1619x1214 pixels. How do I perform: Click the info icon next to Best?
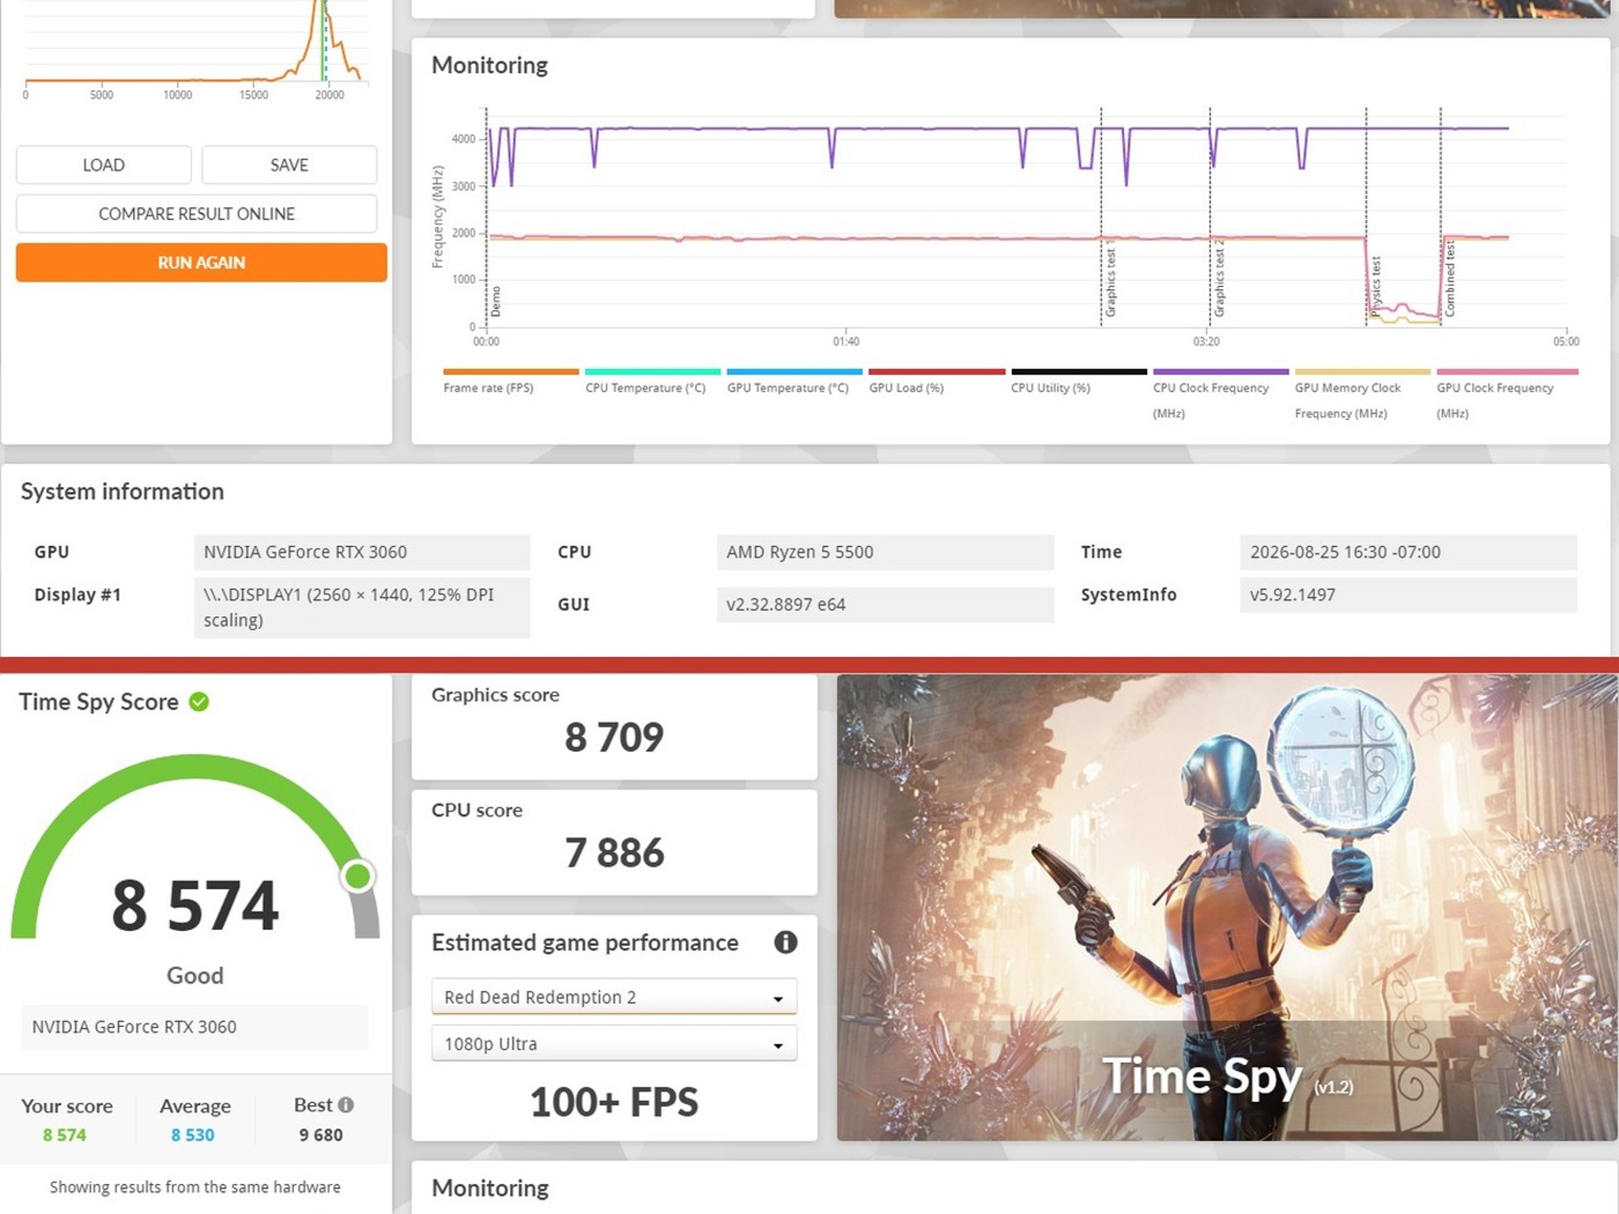pos(345,1104)
